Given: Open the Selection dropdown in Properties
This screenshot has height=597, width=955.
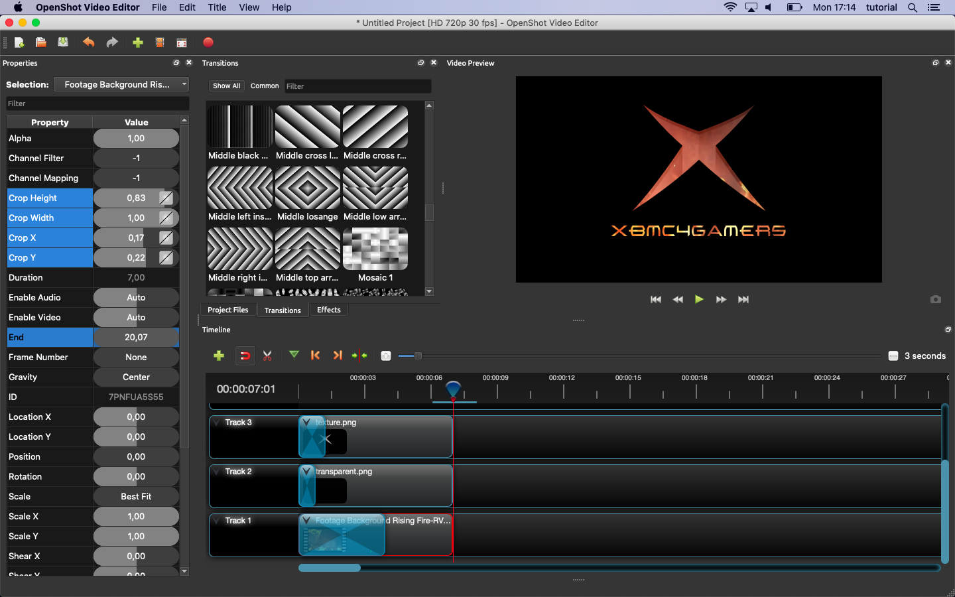Looking at the screenshot, I should pos(121,84).
